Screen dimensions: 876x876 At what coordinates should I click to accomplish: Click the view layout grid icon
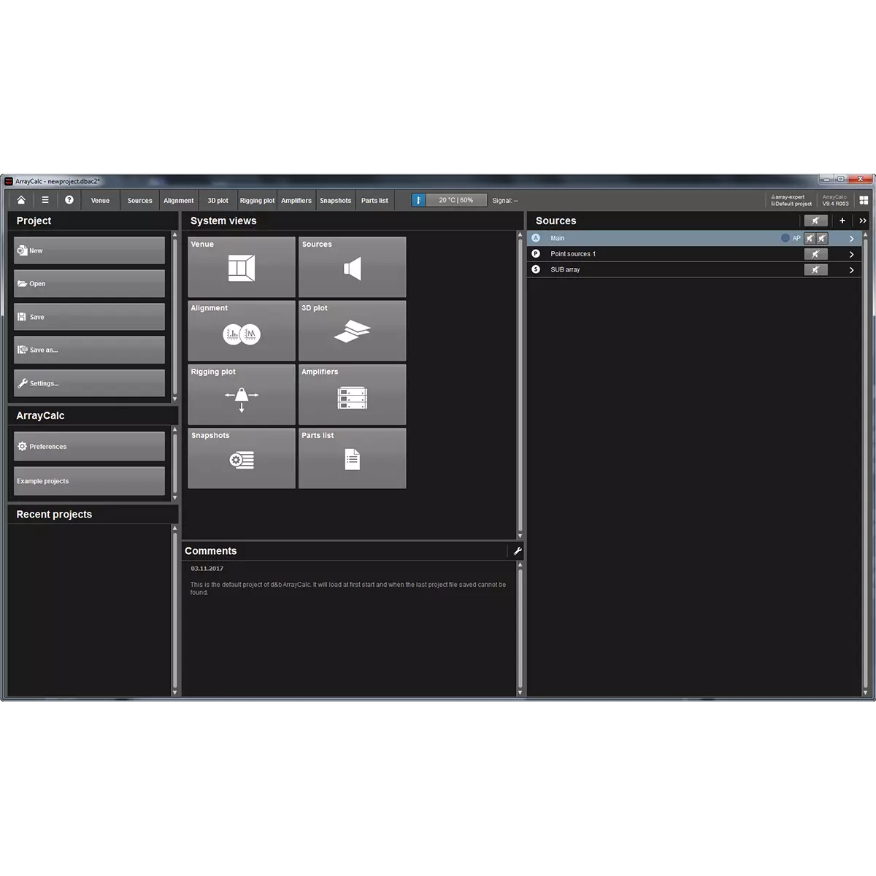click(864, 200)
